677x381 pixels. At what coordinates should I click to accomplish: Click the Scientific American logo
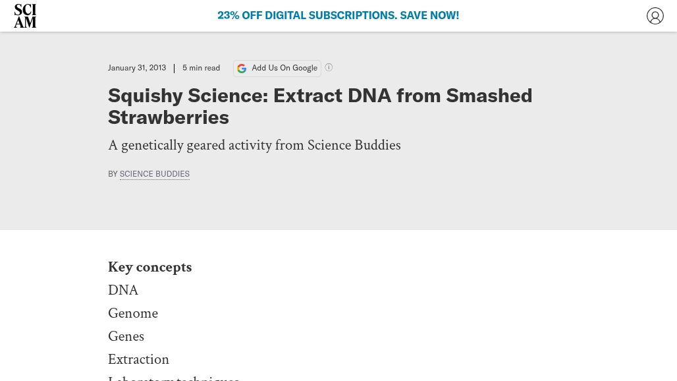click(x=25, y=16)
